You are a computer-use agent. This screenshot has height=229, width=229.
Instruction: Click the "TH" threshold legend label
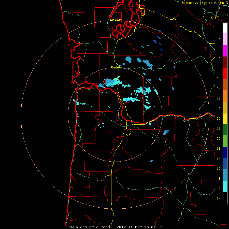coord(219,199)
